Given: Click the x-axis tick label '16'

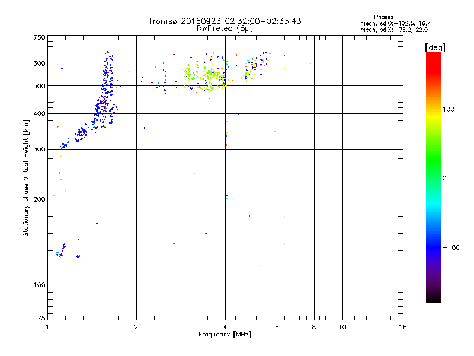Looking at the screenshot, I should coord(403,327).
